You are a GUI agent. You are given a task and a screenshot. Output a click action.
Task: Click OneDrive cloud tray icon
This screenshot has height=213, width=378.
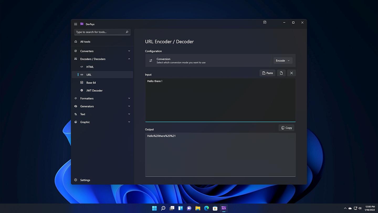[350, 208]
